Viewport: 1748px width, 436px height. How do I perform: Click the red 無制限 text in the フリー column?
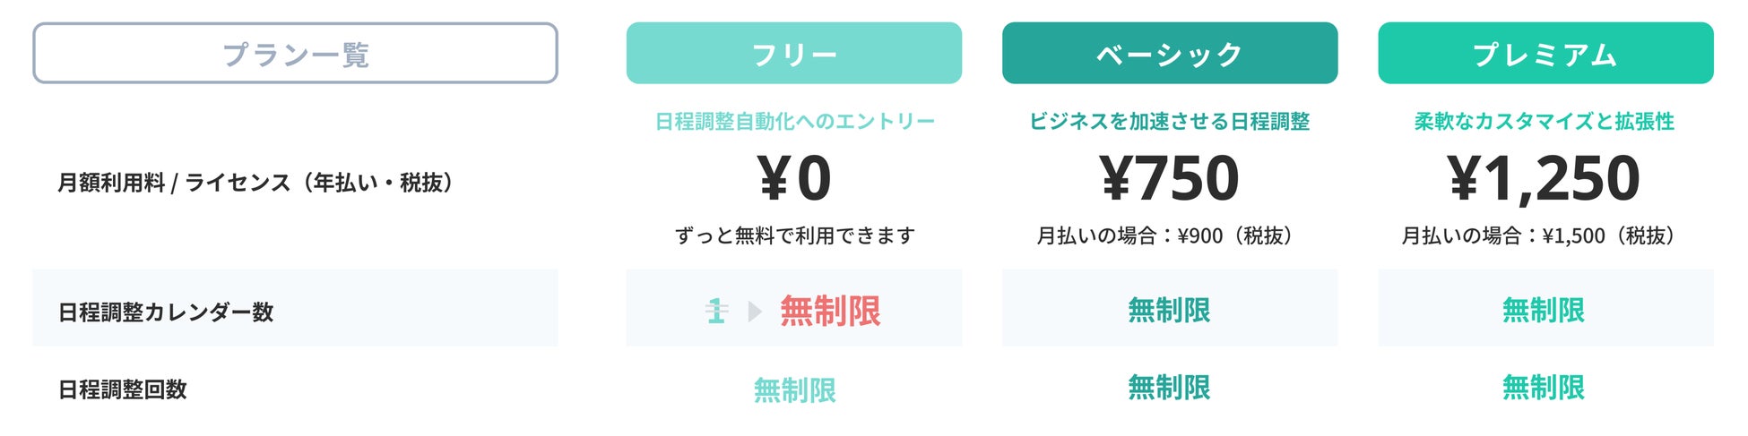[830, 312]
